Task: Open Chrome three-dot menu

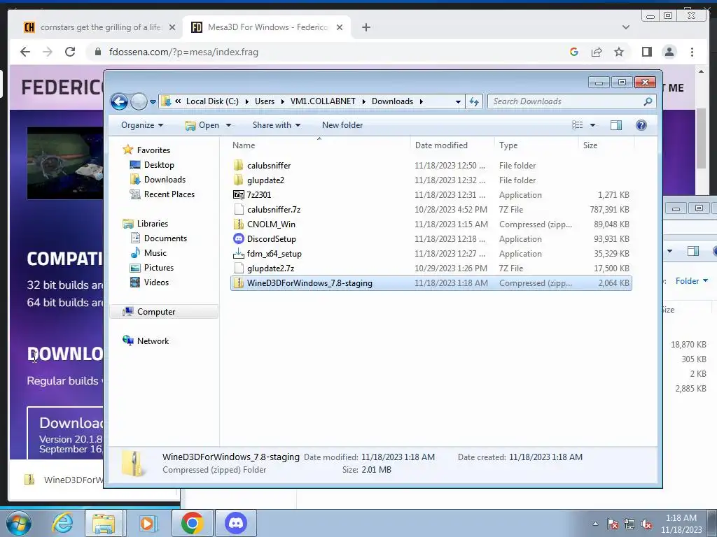Action: click(x=692, y=52)
